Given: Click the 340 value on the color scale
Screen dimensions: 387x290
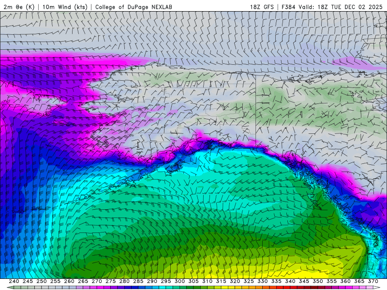Looking at the screenshot, I should (290, 281).
